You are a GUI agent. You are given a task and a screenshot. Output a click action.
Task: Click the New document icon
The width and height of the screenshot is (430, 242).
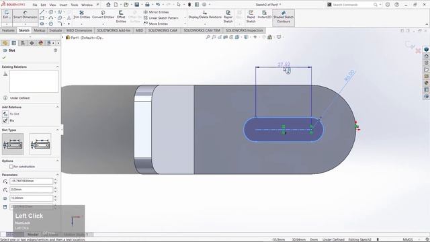[116, 5]
